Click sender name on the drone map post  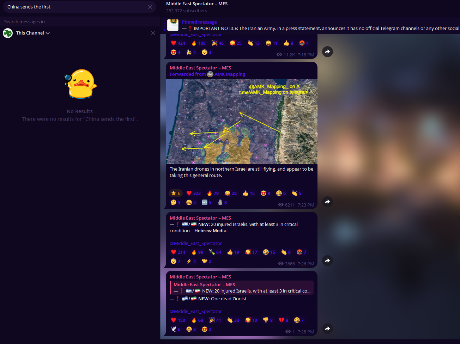coord(200,68)
